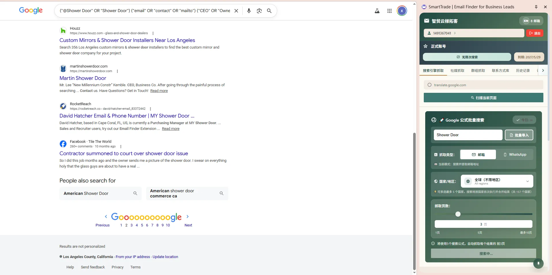Screen dimensions: 552x275
Task: Click Next results page link
Action: tap(188, 225)
